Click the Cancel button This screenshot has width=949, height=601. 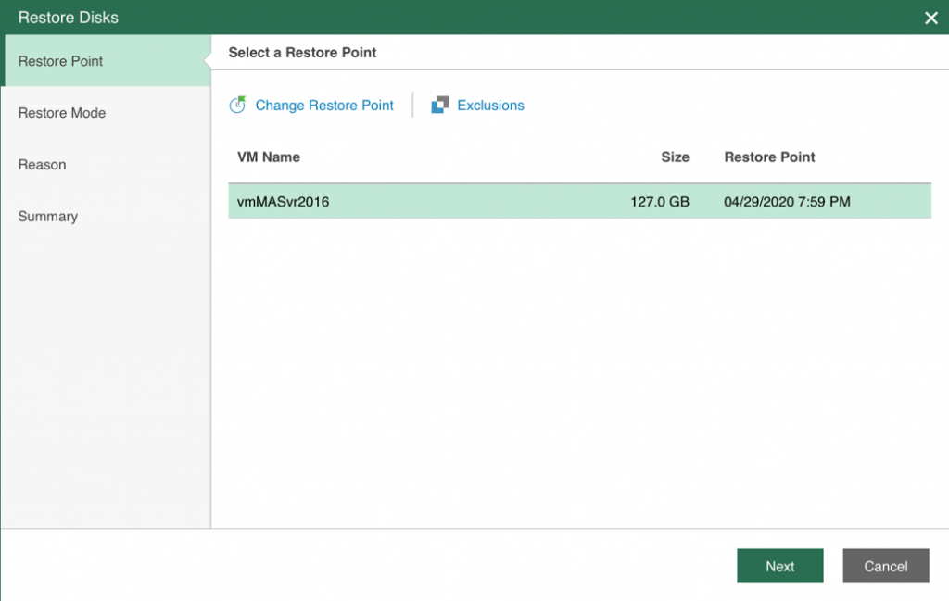[885, 566]
